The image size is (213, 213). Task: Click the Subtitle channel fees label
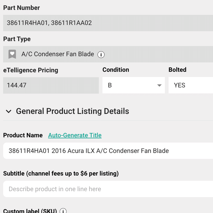coord(61,174)
